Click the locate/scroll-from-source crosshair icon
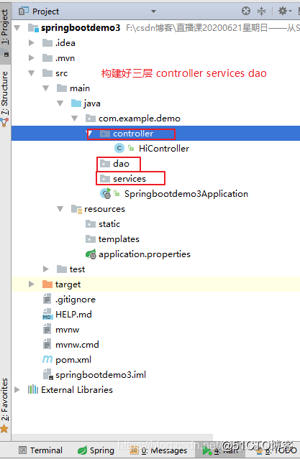The height and width of the screenshot is (459, 300). [x=246, y=11]
